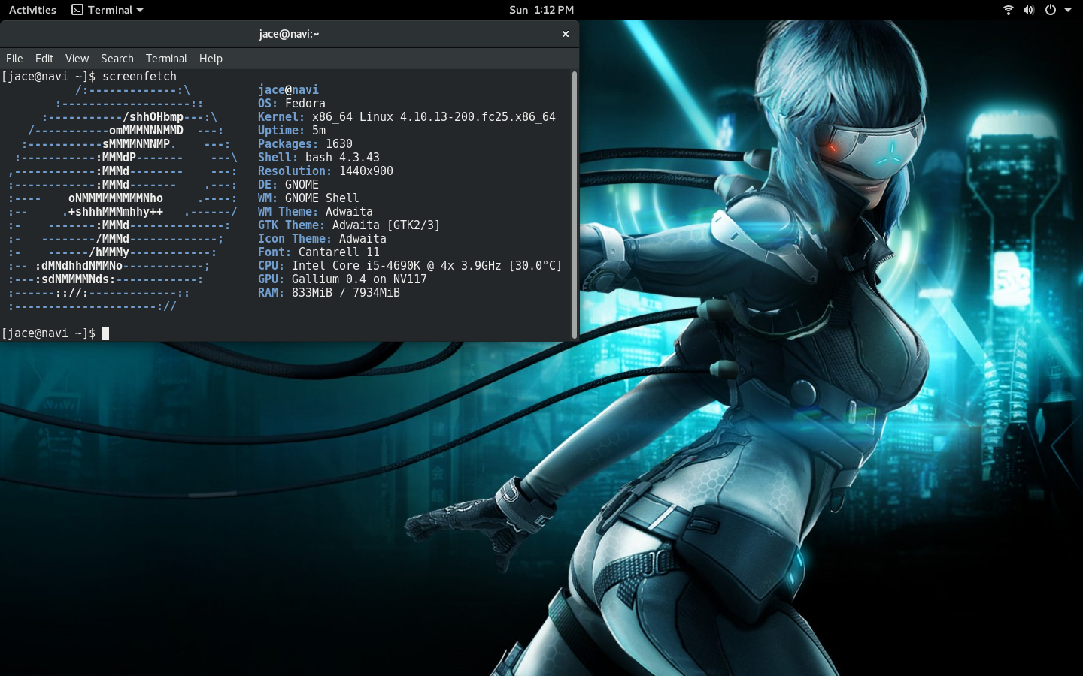The image size is (1083, 676).
Task: Click the Wi-Fi status icon
Action: click(1008, 10)
